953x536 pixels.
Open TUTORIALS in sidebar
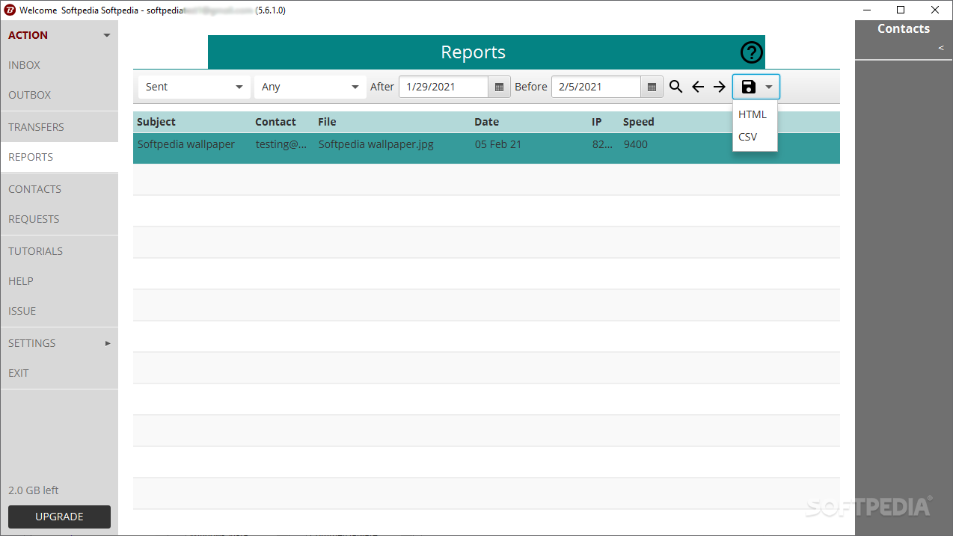tap(59, 251)
